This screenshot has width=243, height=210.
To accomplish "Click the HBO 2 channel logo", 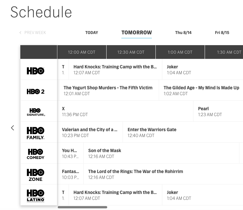I will (35, 92).
